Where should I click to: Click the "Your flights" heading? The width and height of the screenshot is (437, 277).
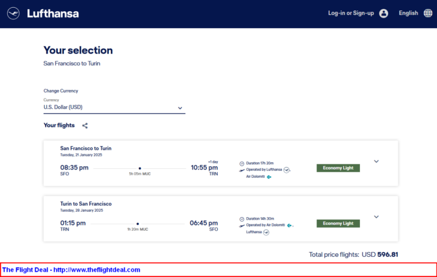pyautogui.click(x=59, y=125)
